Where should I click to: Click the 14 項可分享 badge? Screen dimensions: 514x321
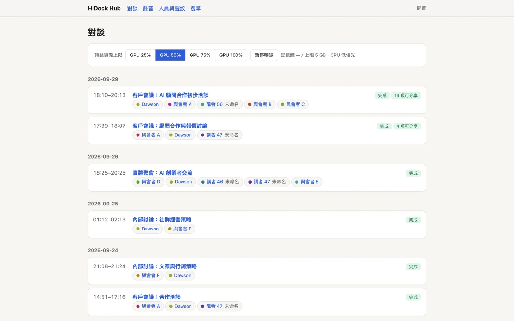coord(406,95)
